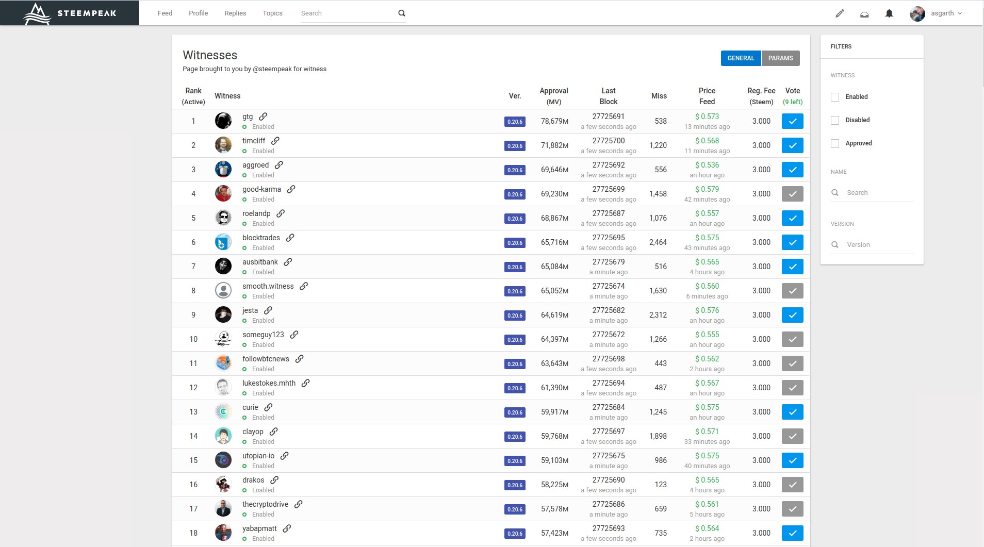984x547 pixels.
Task: Open the wallet icon in header
Action: coord(864,14)
